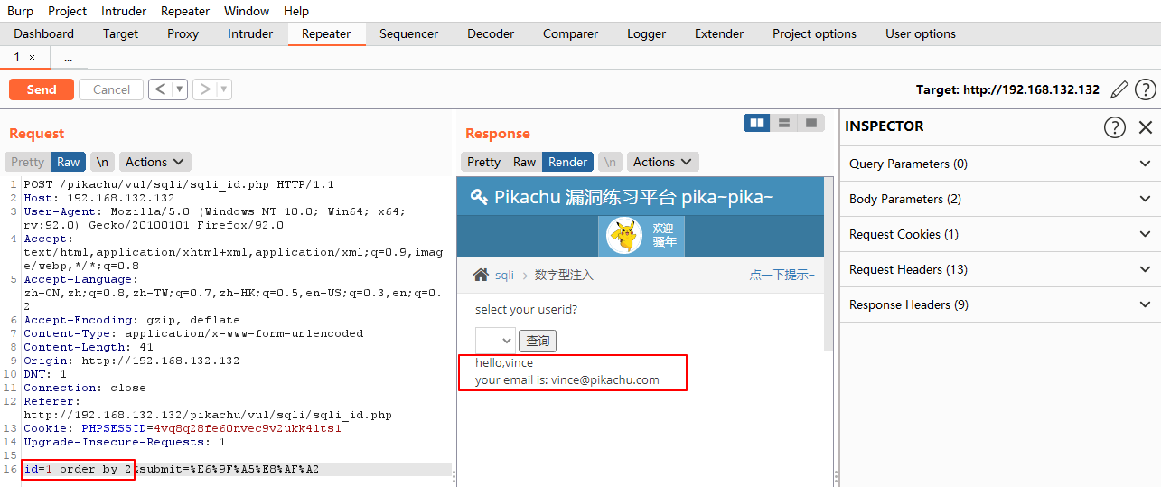Switch to the Logger tab

point(646,33)
